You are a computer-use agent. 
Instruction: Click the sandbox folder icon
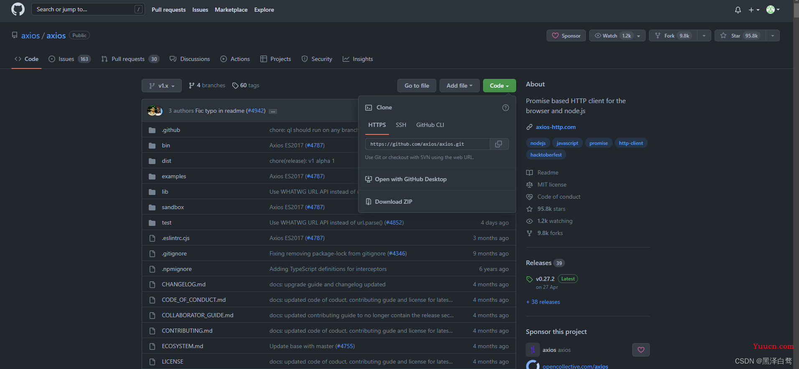tap(152, 207)
